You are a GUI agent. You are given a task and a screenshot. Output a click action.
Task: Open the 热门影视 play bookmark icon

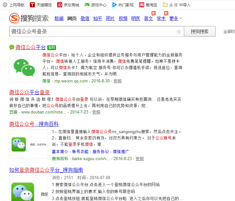coord(114,5)
